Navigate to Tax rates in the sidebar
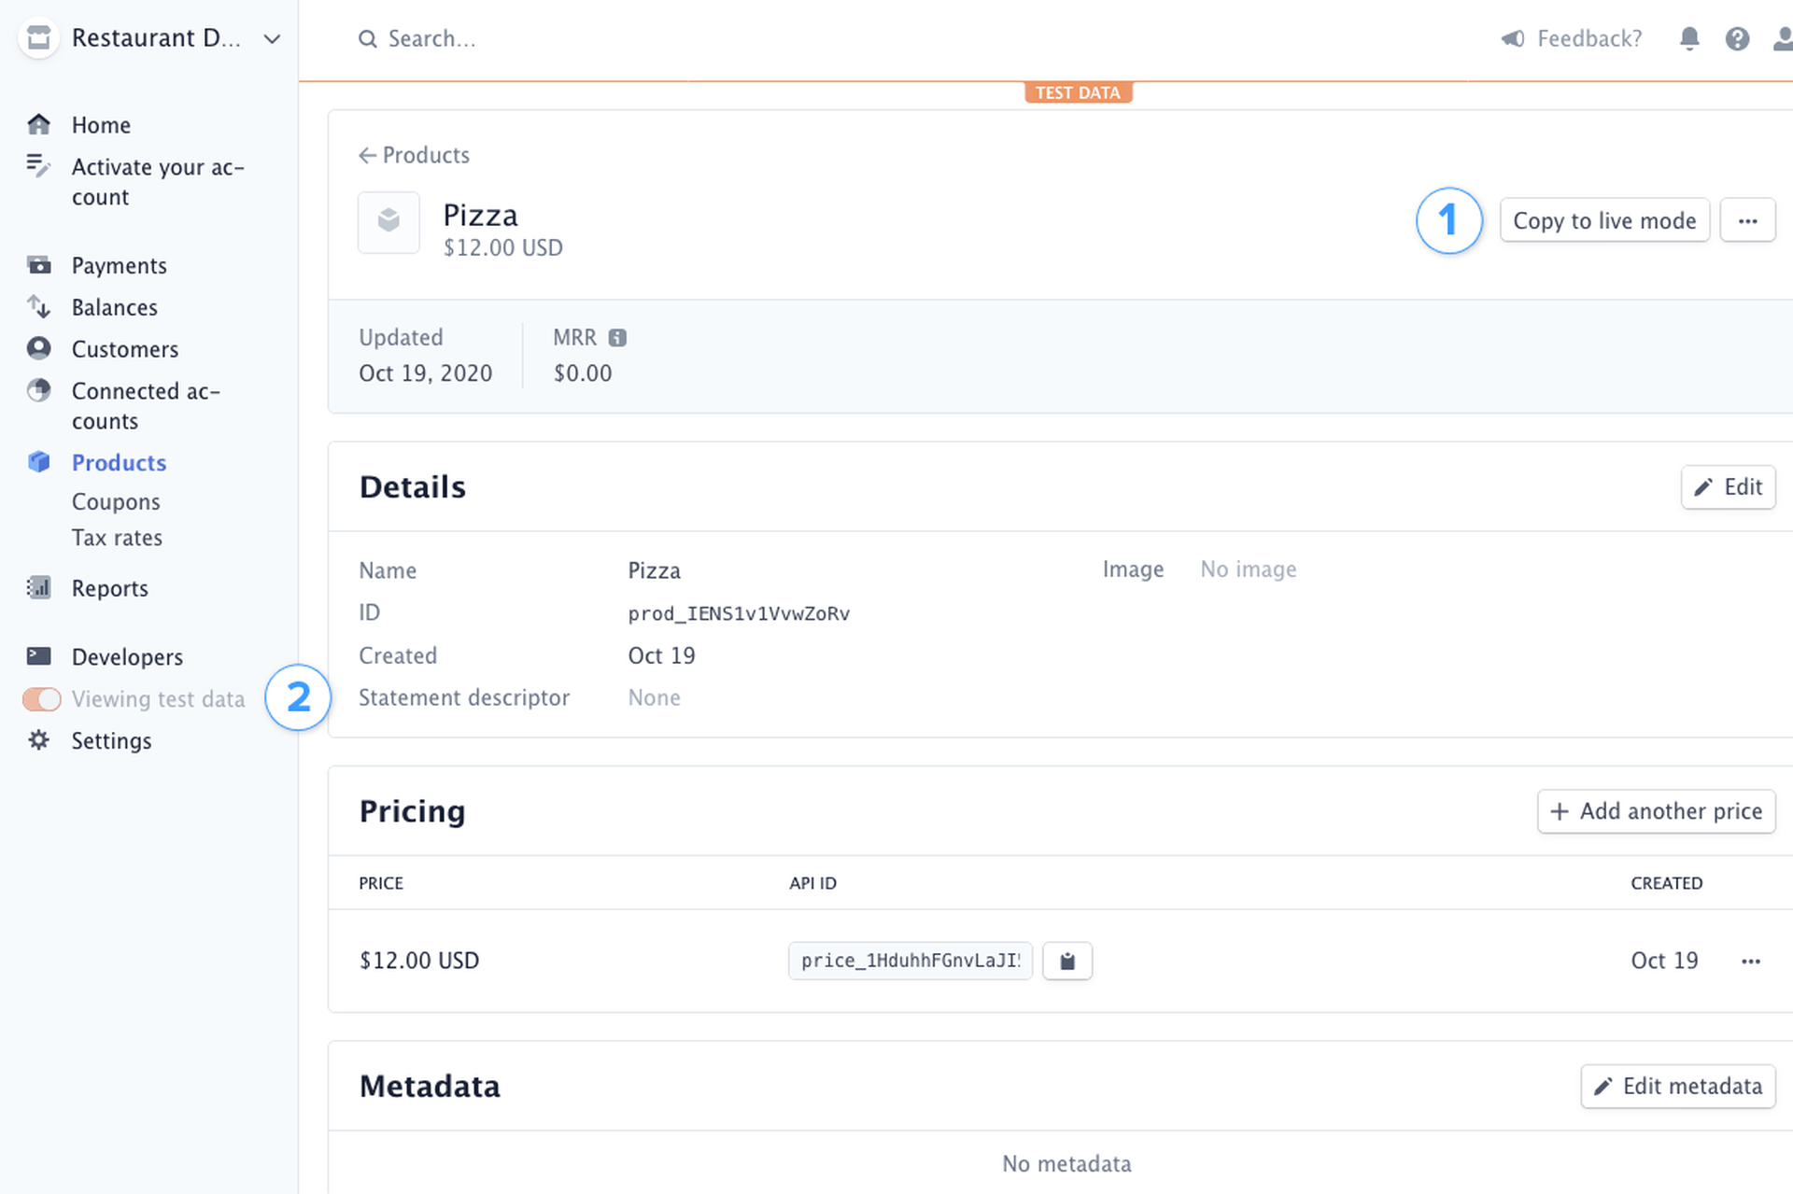 [x=117, y=538]
